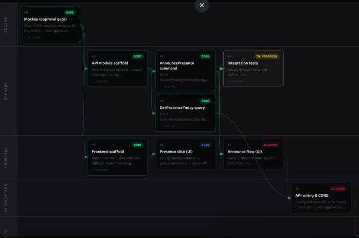The image size is (359, 238).
Task: Open the Integration tests task card
Action: 253,69
